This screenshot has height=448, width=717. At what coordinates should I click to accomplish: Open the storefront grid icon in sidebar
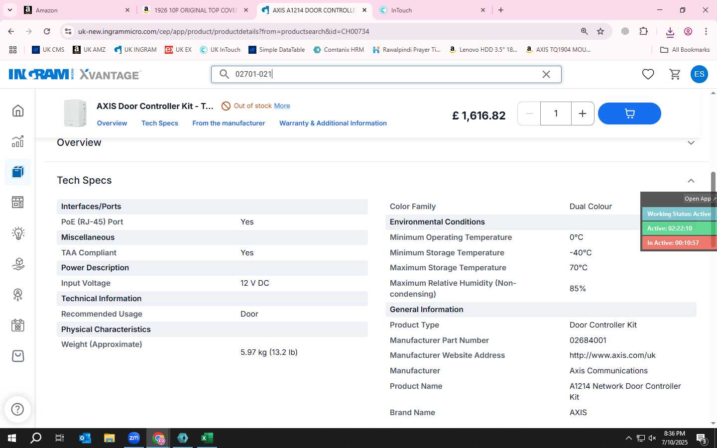click(18, 202)
